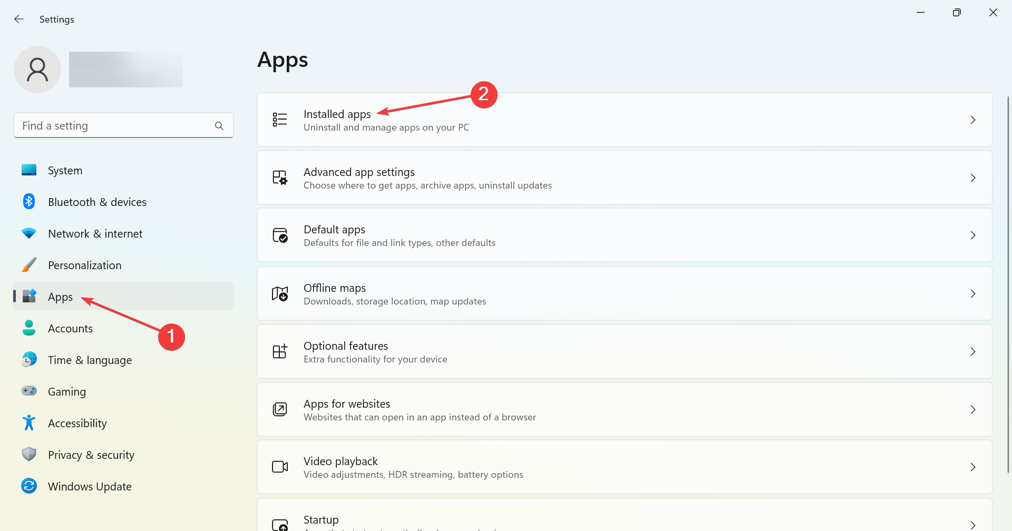Click the Startup title text
Screen dimensions: 1012x531
click(321, 520)
